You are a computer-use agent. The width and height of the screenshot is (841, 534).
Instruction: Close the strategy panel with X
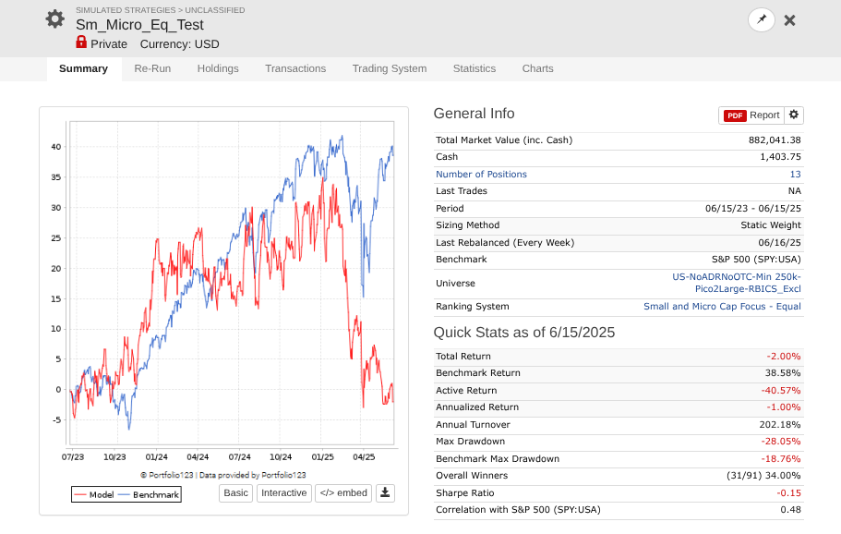[789, 20]
